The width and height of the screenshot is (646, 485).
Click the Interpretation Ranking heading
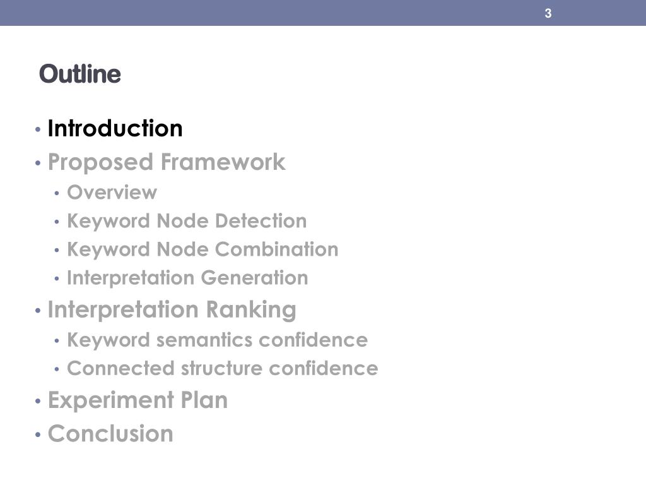point(172,310)
